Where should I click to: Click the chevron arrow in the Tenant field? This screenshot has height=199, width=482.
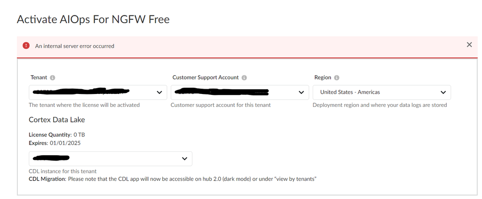[159, 92]
